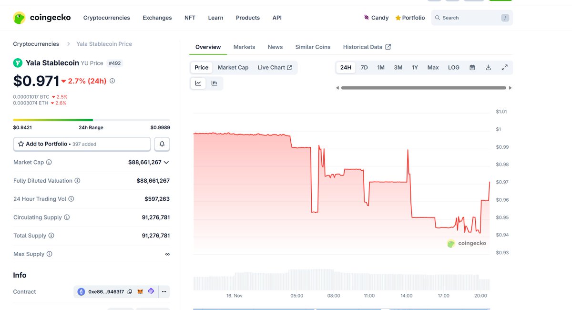Click the $88,661,267 Fully Diluted Valuation value

click(x=153, y=181)
